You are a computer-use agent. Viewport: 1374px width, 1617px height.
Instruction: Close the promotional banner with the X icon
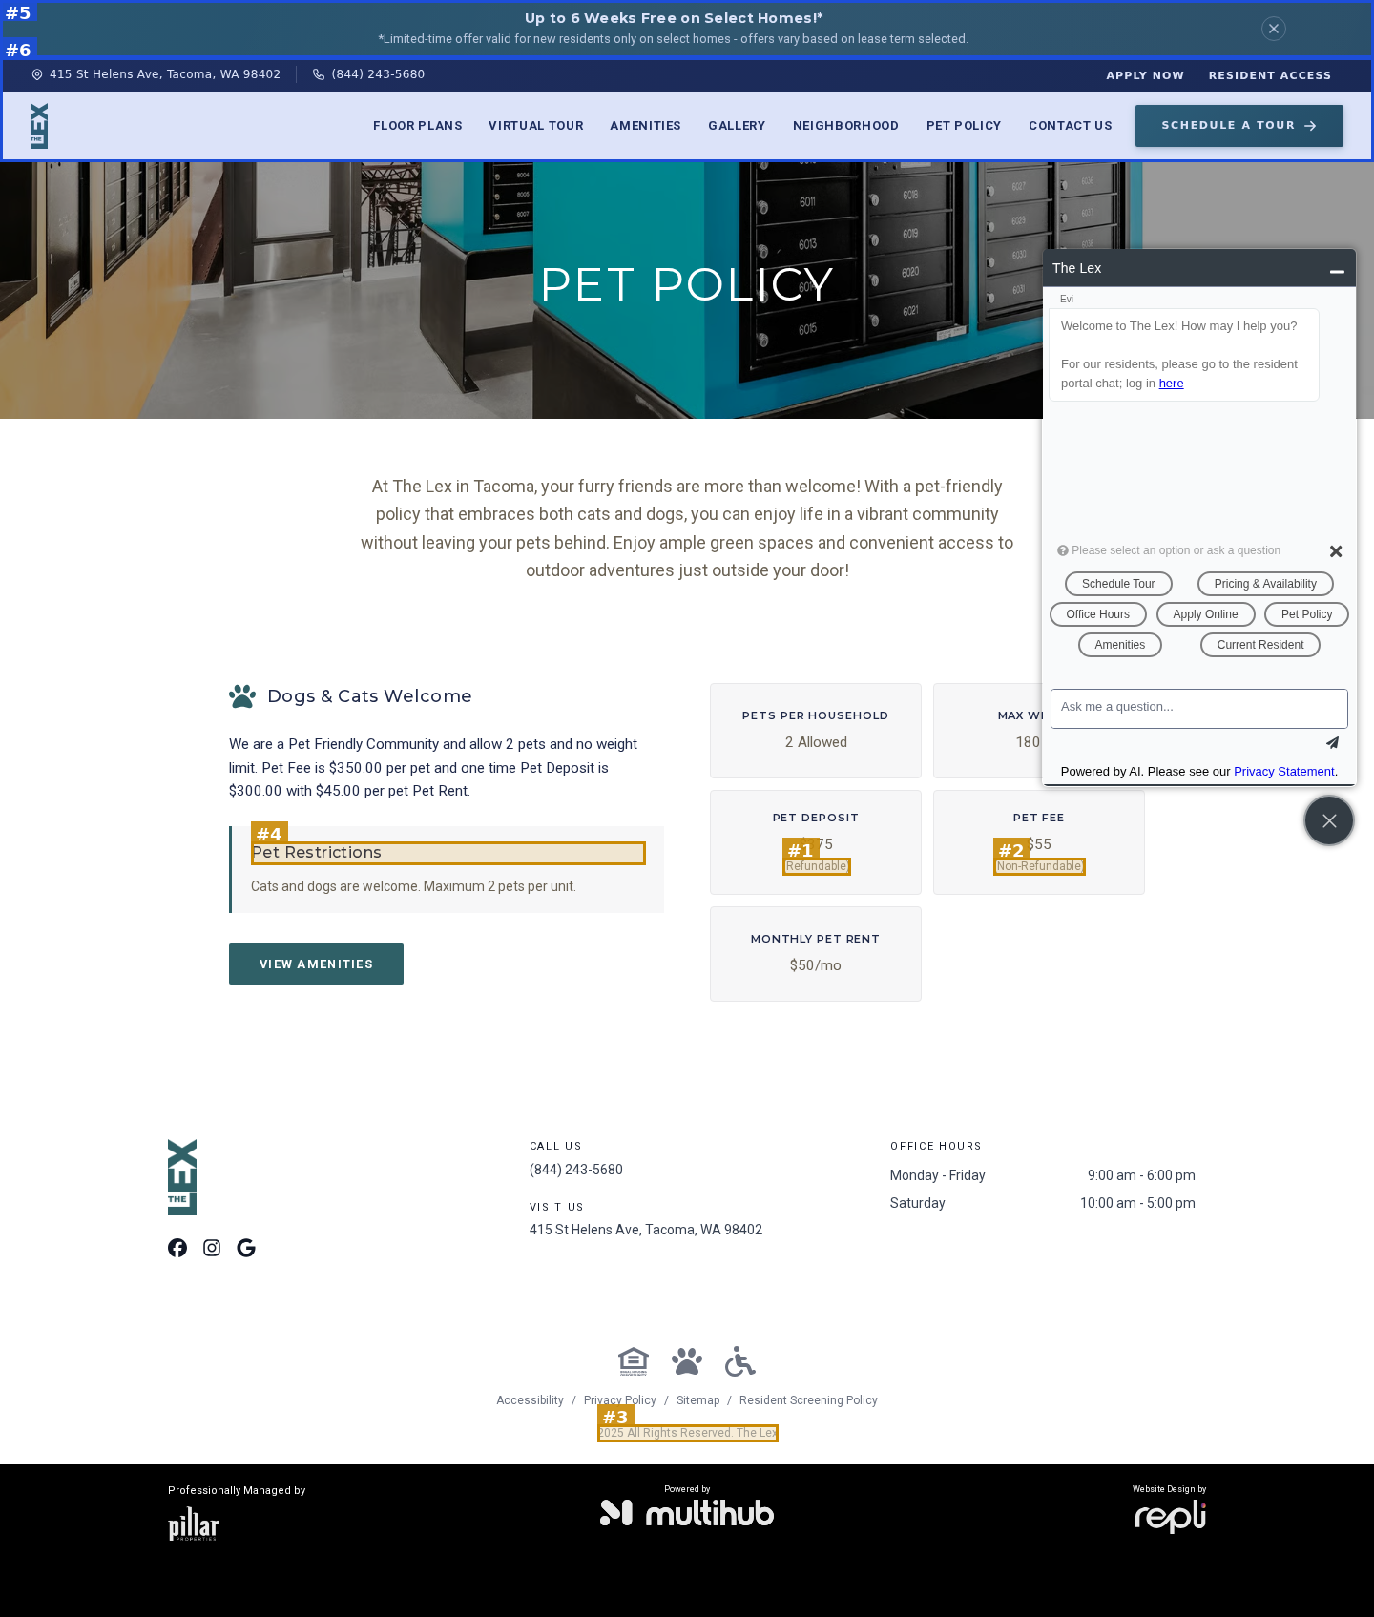(x=1273, y=29)
